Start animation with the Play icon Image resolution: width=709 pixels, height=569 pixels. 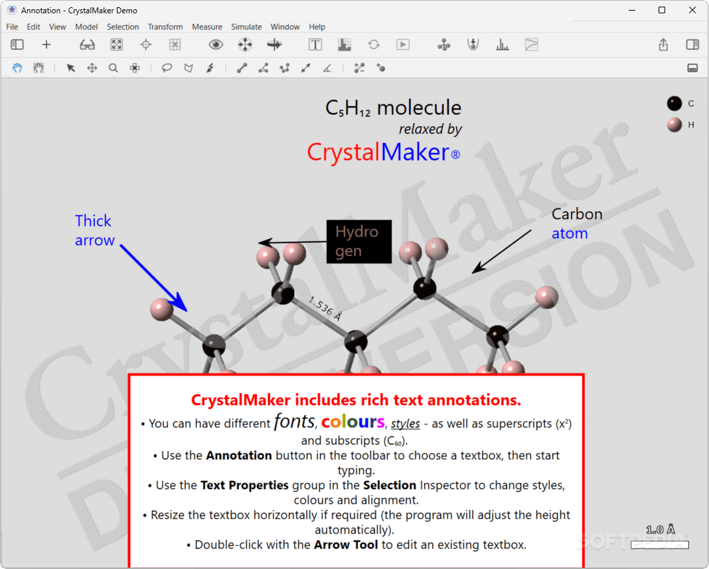(402, 44)
